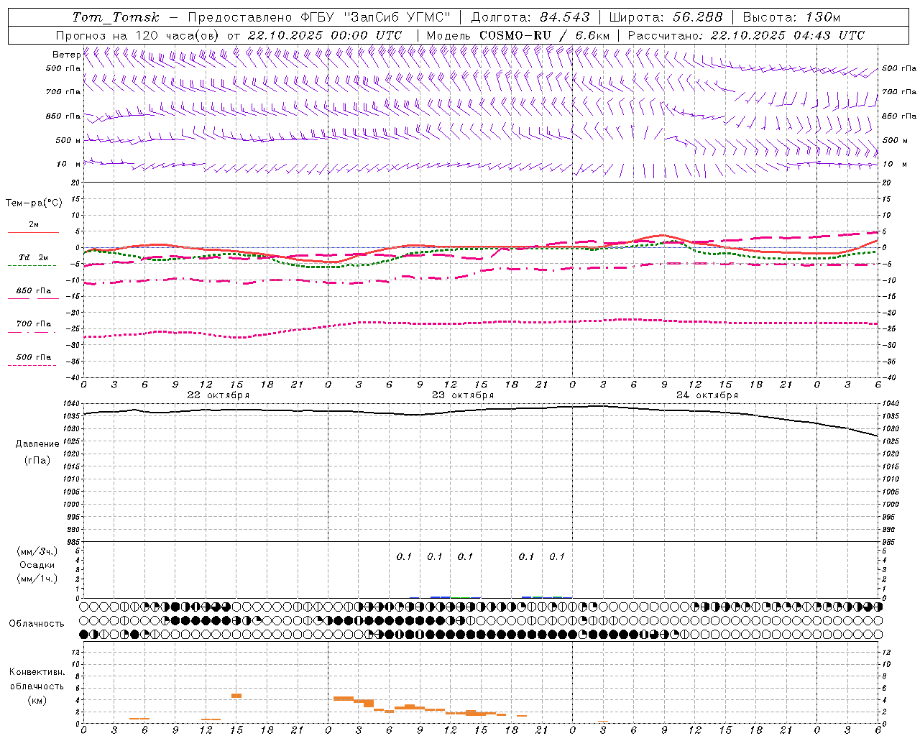Click the 23 октября date label
The width and height of the screenshot is (920, 736).
coord(462,395)
